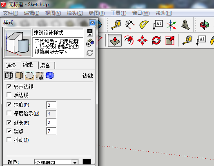
Task: Select the 3D Text tool
Action: click(x=185, y=25)
